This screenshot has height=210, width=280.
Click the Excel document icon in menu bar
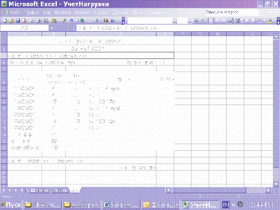click(x=5, y=12)
